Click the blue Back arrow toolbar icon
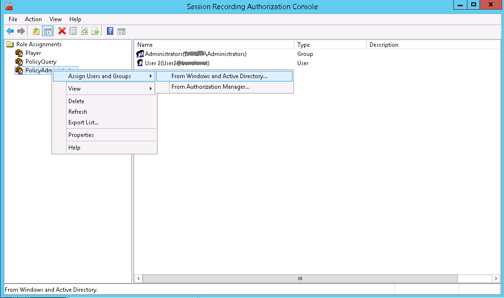Image resolution: width=504 pixels, height=298 pixels. click(x=10, y=31)
